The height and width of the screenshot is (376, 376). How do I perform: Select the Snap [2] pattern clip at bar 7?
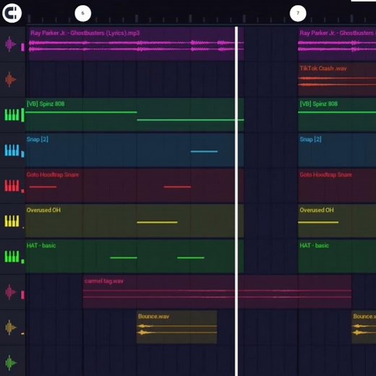point(337,150)
